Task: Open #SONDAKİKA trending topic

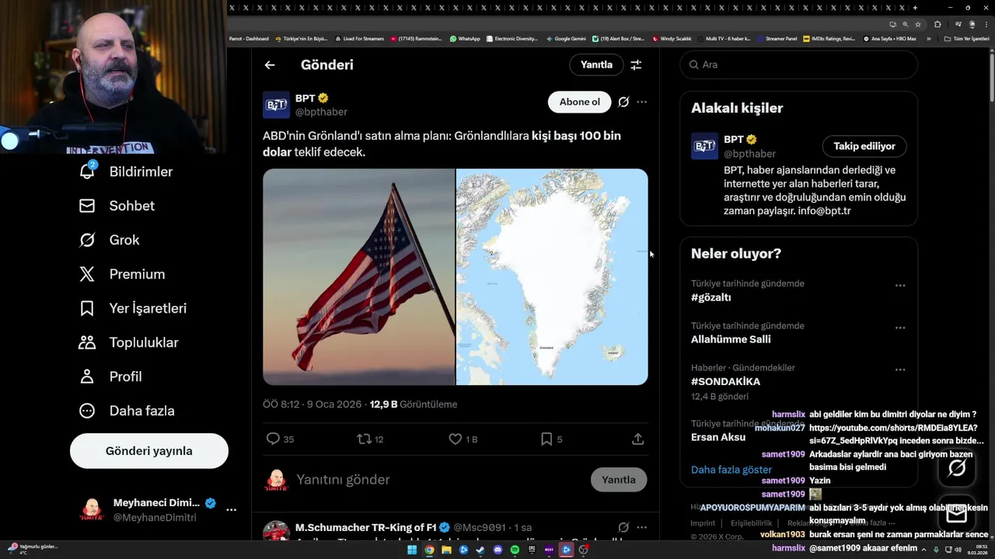Action: pyautogui.click(x=725, y=382)
